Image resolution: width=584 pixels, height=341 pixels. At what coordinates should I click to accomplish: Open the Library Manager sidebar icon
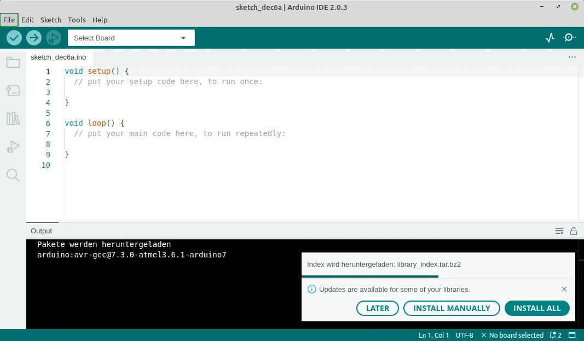pos(13,119)
